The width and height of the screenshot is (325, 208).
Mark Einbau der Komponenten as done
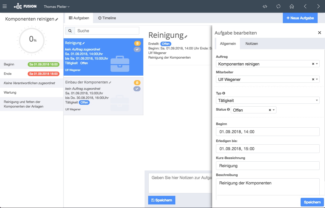point(137,89)
